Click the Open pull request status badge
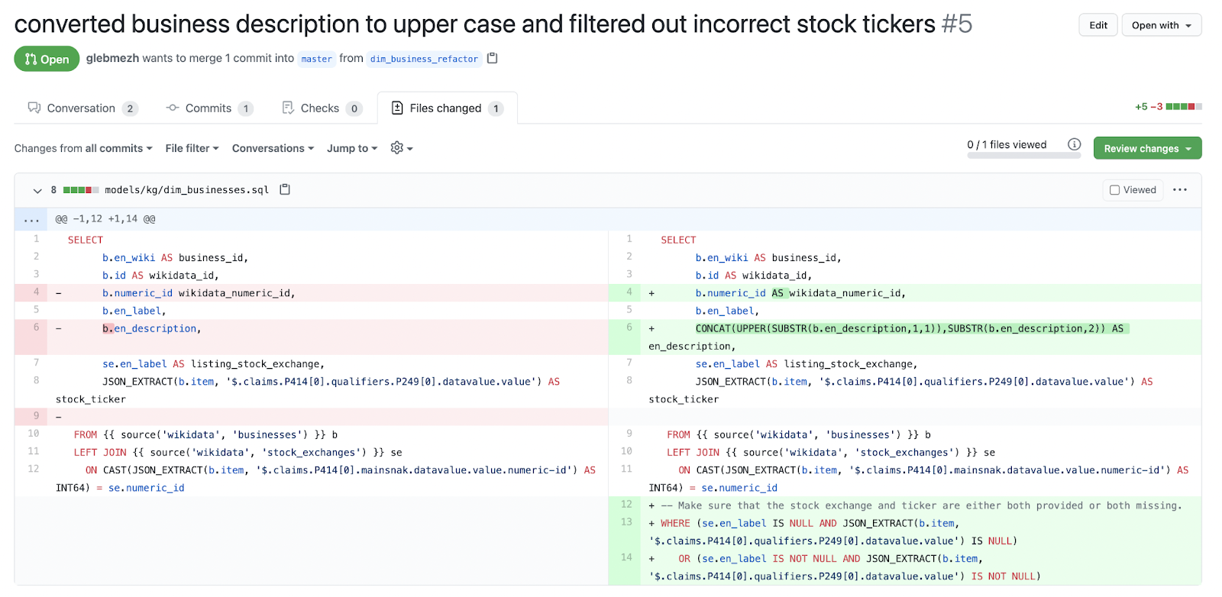Screen dimensions: 1222x597 click(x=47, y=59)
